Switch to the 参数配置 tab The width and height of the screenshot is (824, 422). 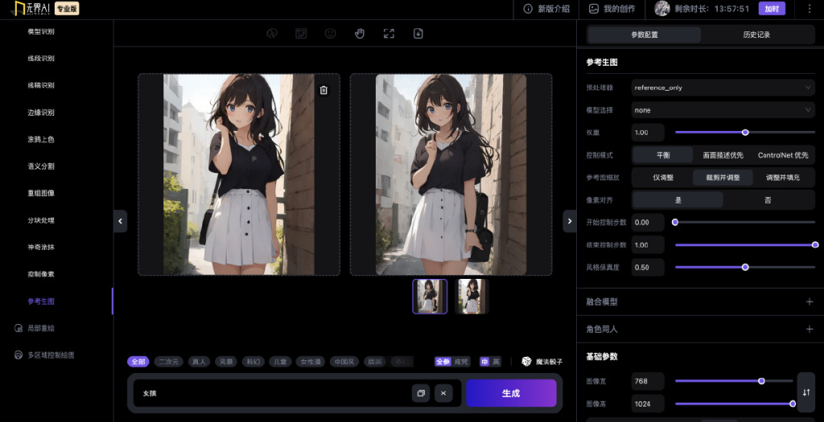[645, 35]
